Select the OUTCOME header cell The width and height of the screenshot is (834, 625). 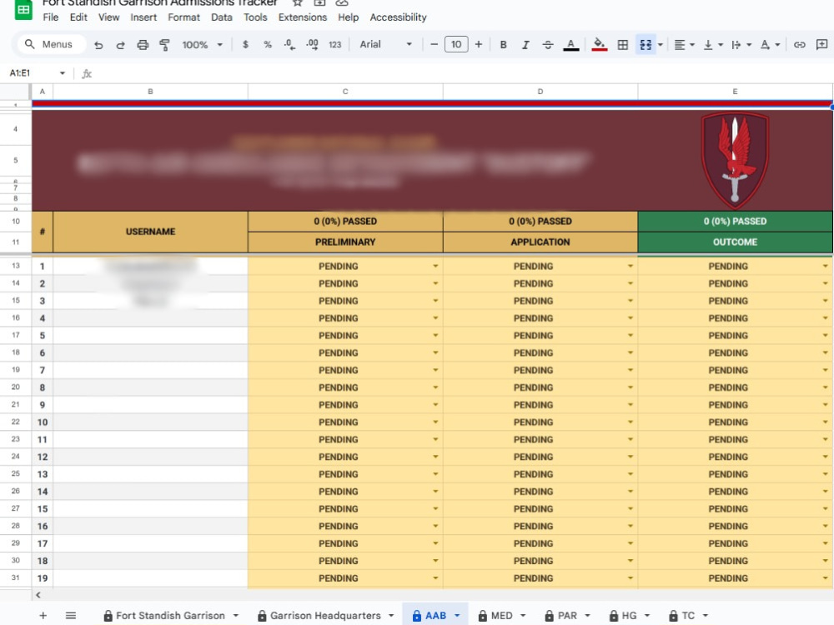click(735, 242)
